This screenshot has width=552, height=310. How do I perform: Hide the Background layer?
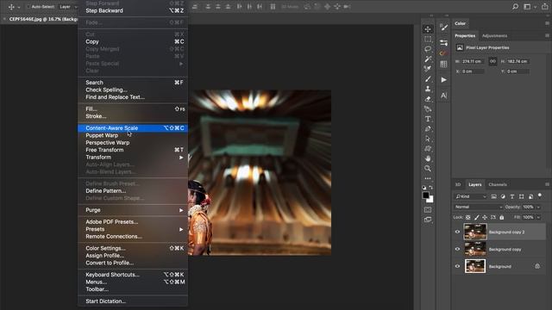coord(457,266)
